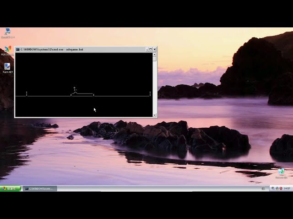Launch the Paint.NET desktop shortcut
Viewport: 293px width, 219px height.
point(7,68)
